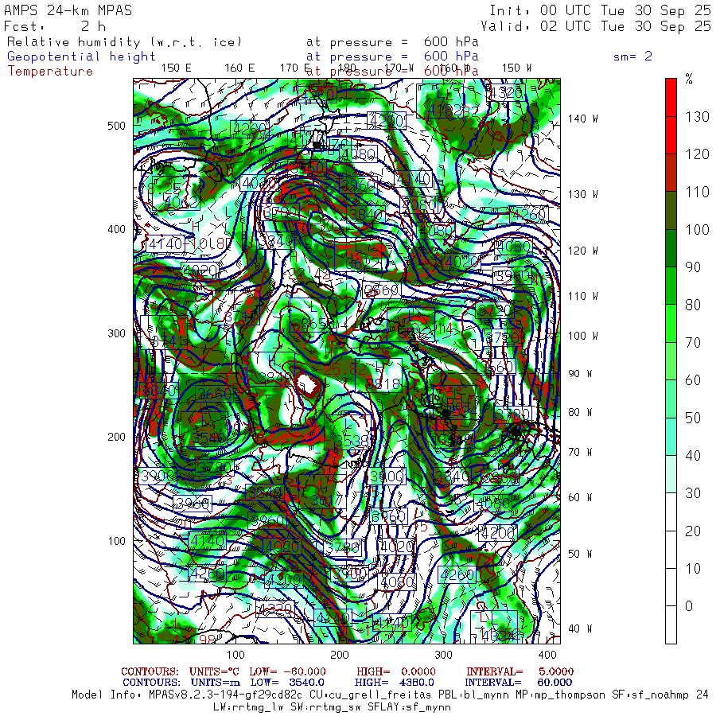The height and width of the screenshot is (716, 716).
Task: Click the "0" colorbar value label
Action: [x=689, y=606]
